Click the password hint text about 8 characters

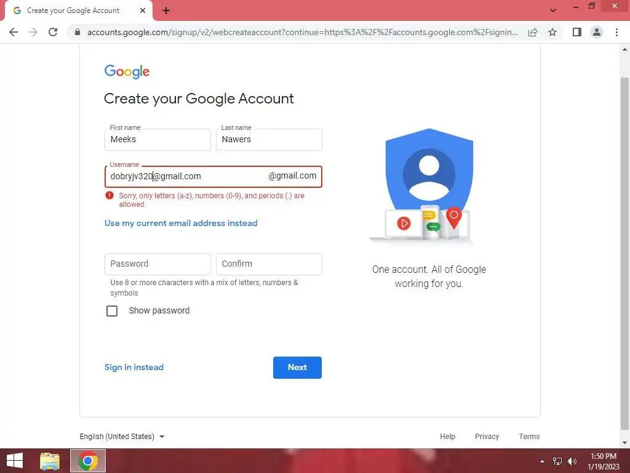click(x=204, y=288)
